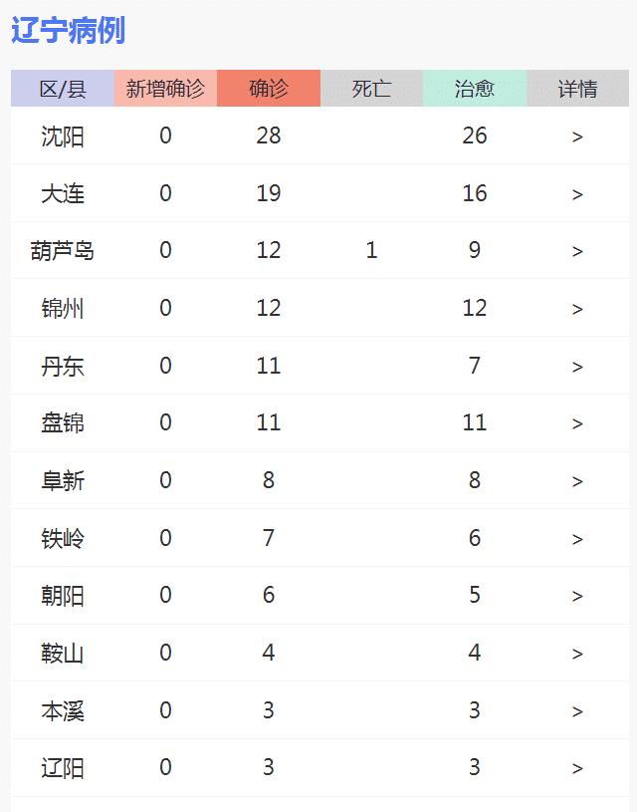Open details for 沈阳 row
This screenshot has height=812, width=637.
pyautogui.click(x=577, y=135)
